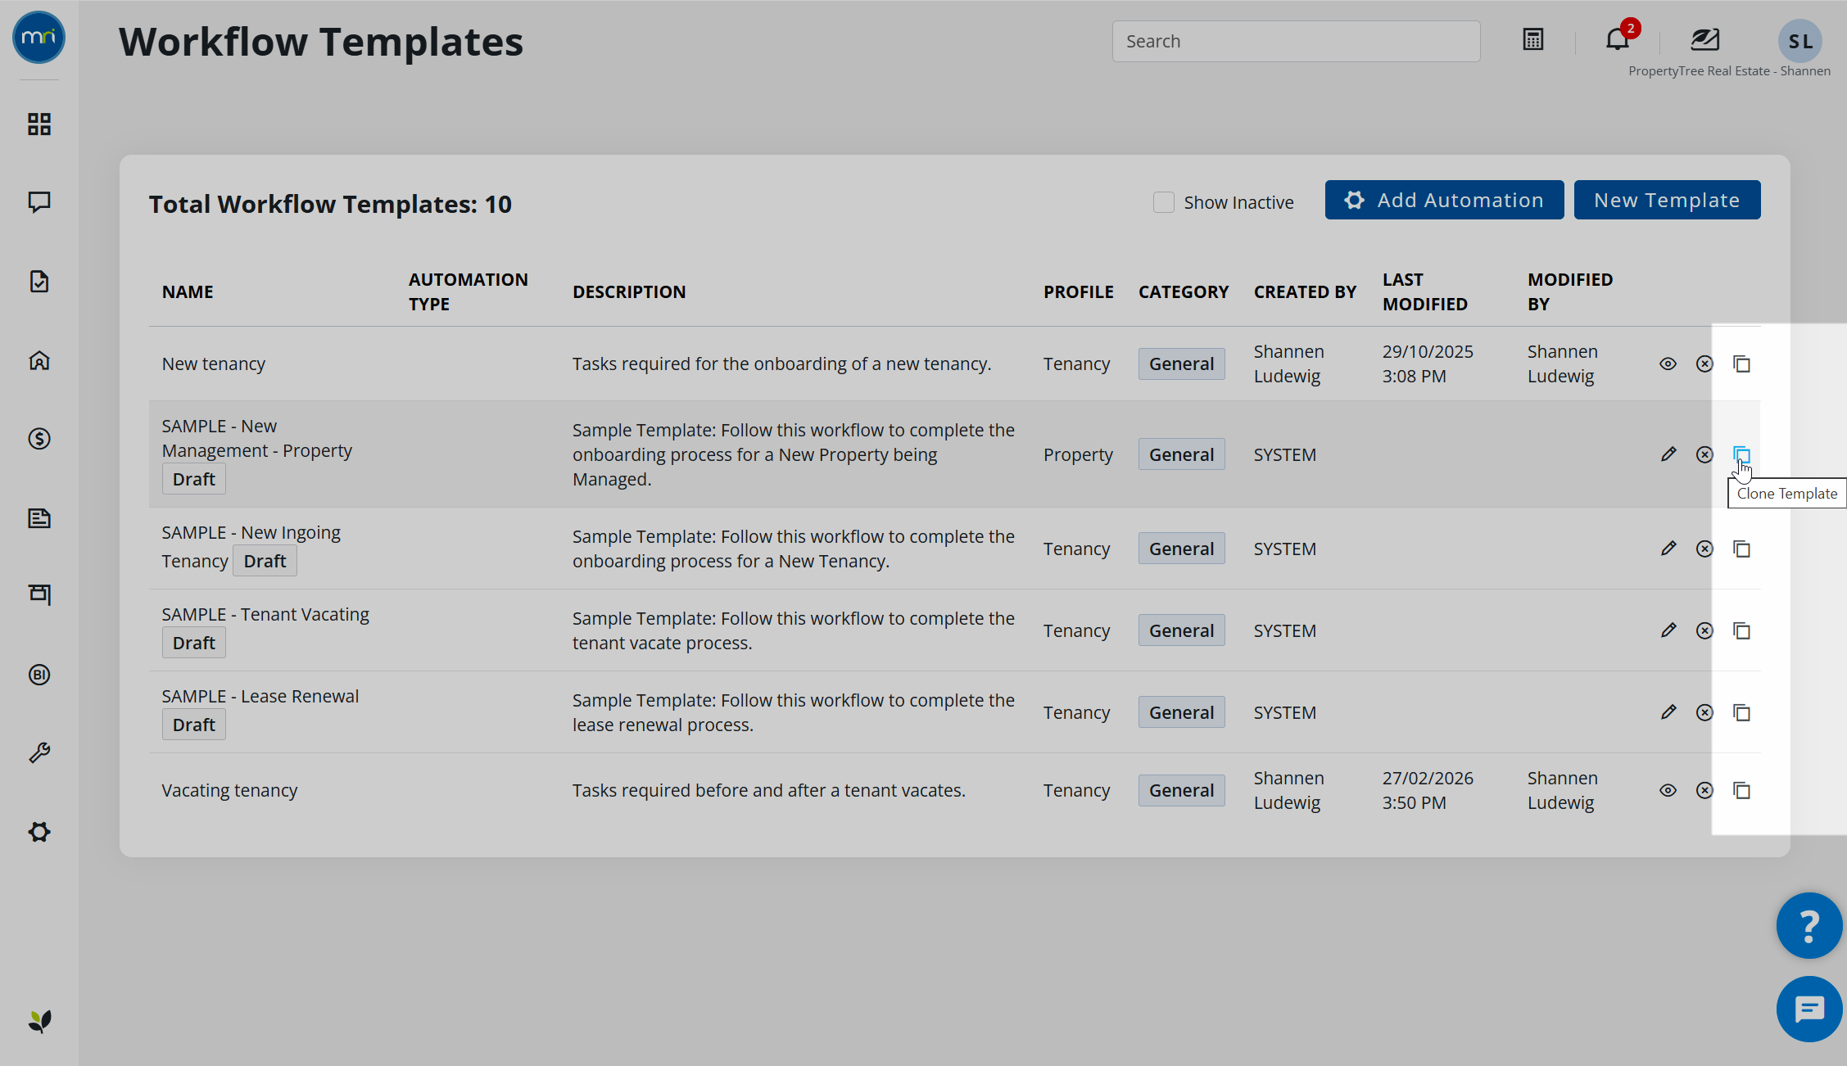Click the LAST MODIFIED column header

(1424, 291)
